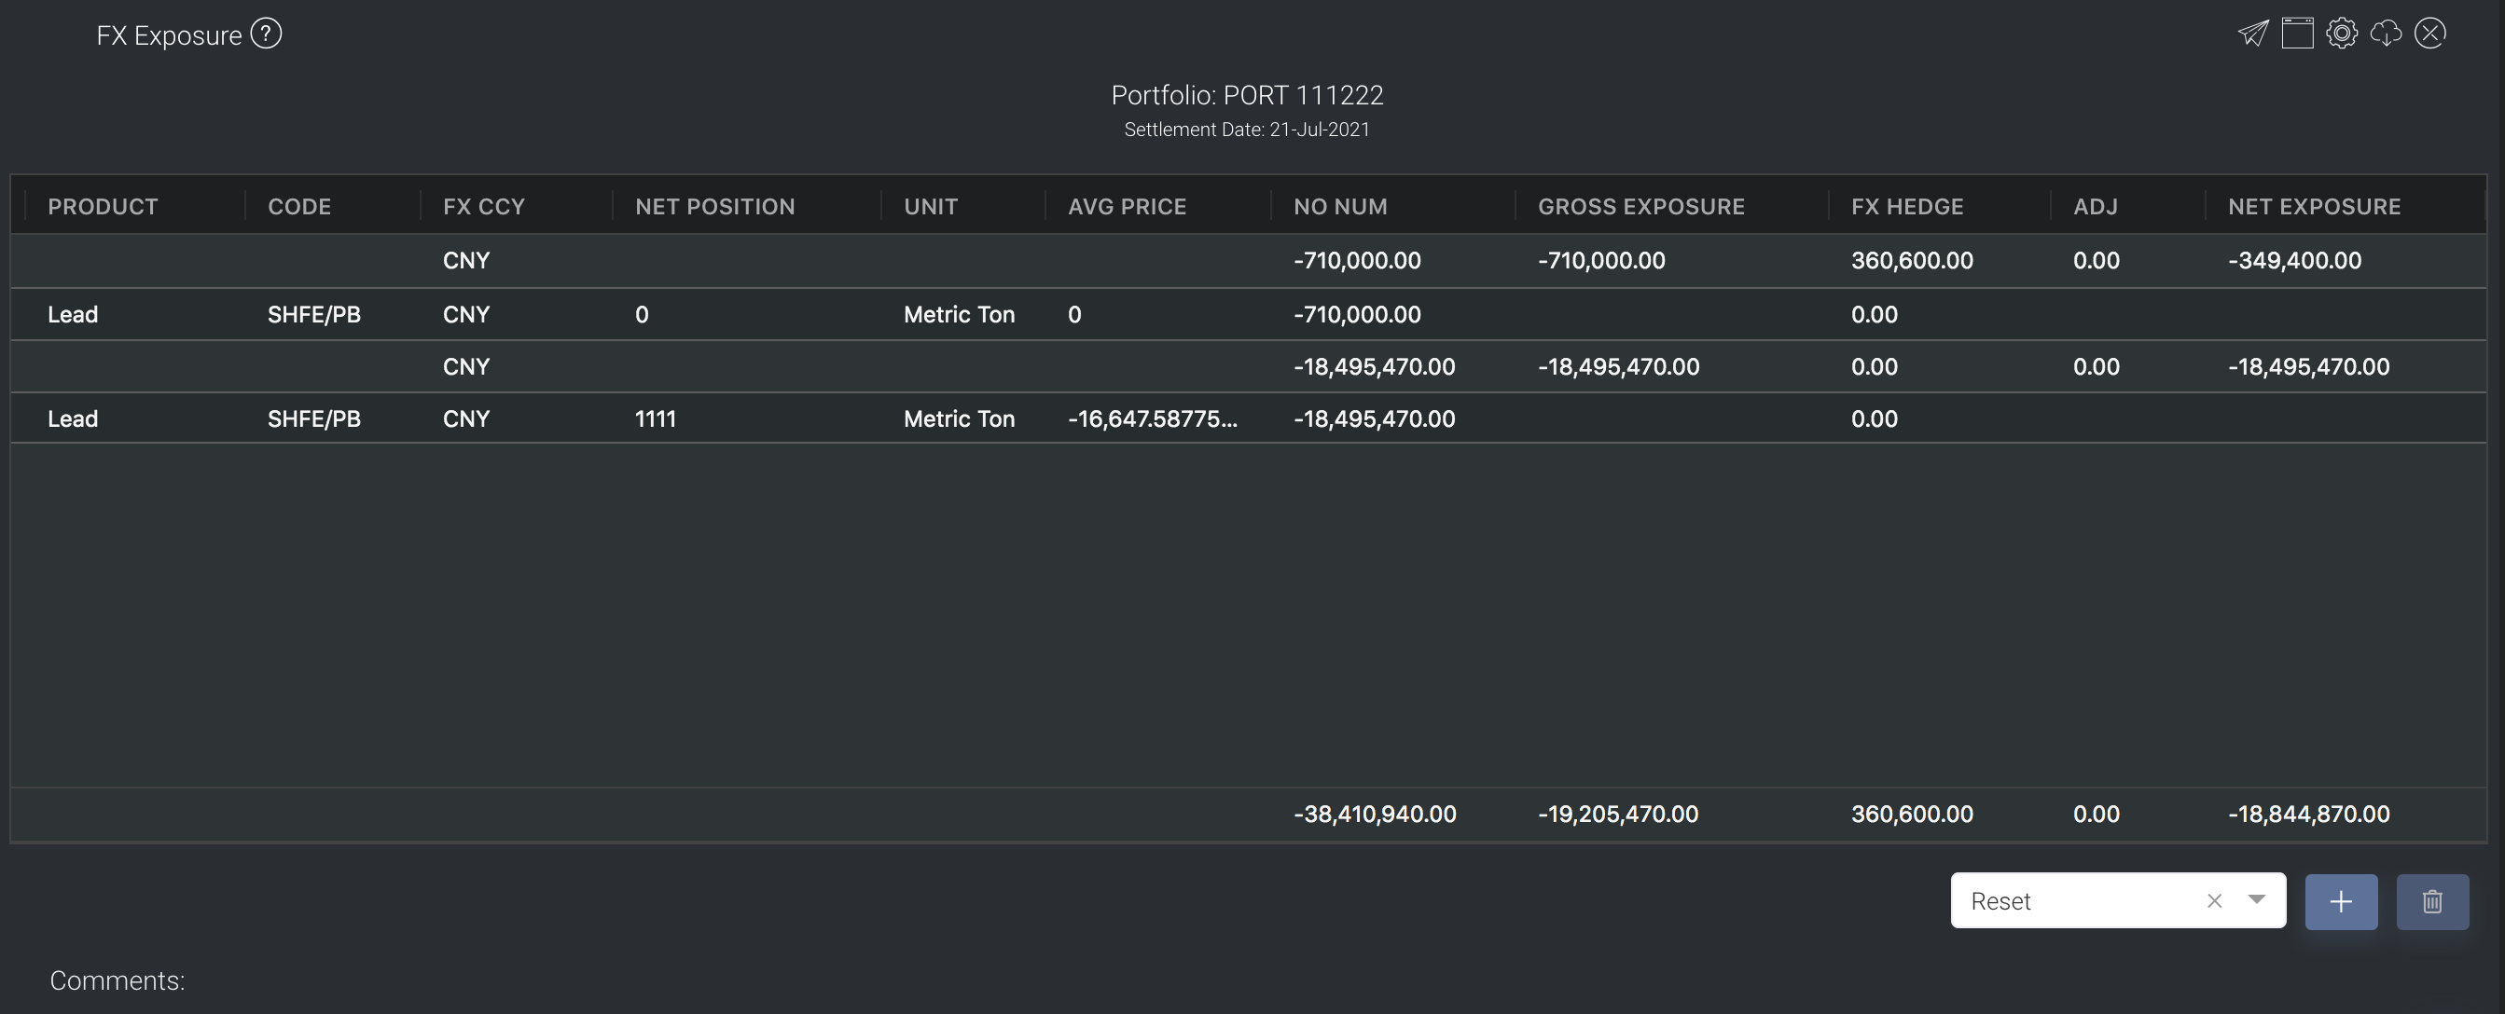Viewport: 2505px width, 1014px height.
Task: Sort by UNIT column header
Action: coord(931,206)
